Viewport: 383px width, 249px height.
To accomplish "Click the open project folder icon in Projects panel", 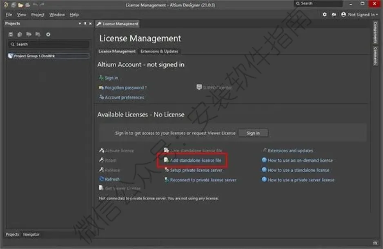I will pos(29,34).
